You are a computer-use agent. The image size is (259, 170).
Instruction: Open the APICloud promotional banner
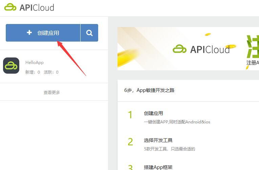tap(188, 49)
